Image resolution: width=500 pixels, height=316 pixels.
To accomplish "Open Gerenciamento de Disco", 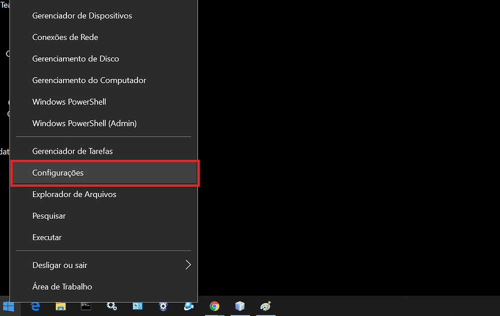I will pyautogui.click(x=103, y=59).
